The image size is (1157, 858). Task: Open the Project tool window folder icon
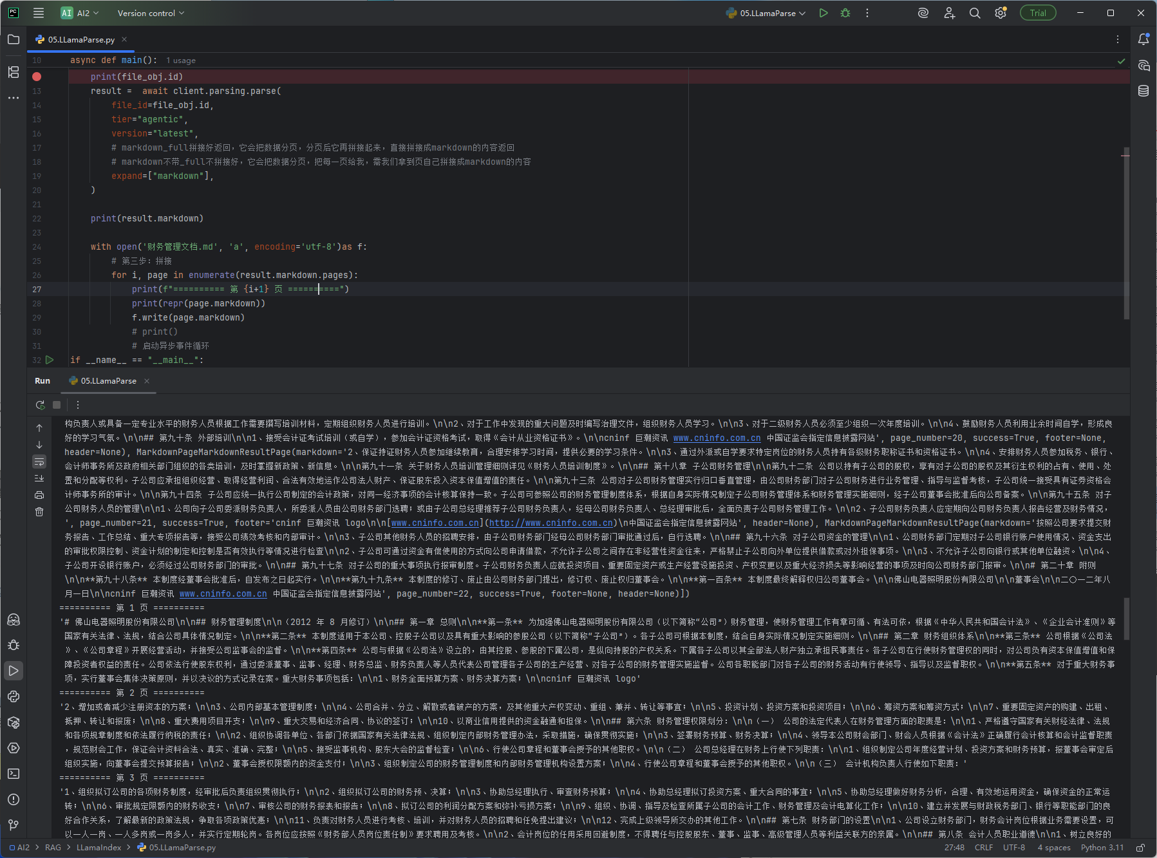tap(14, 39)
